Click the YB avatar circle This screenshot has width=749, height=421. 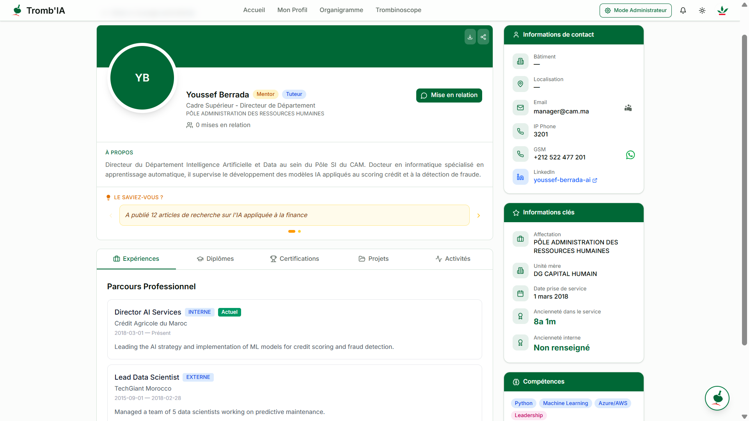click(x=142, y=78)
